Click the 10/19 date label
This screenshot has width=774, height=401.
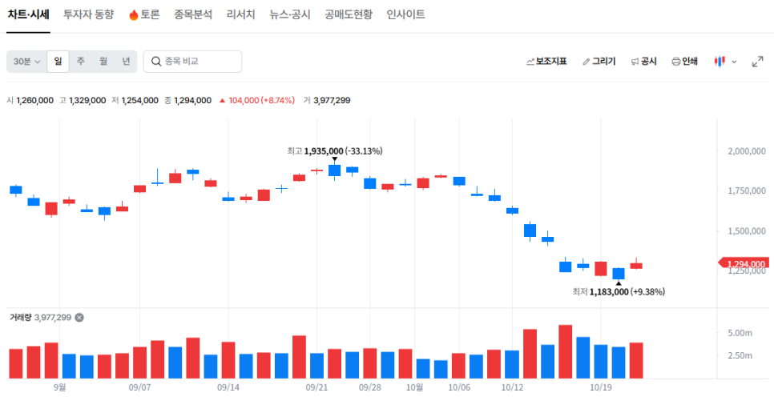pos(601,387)
